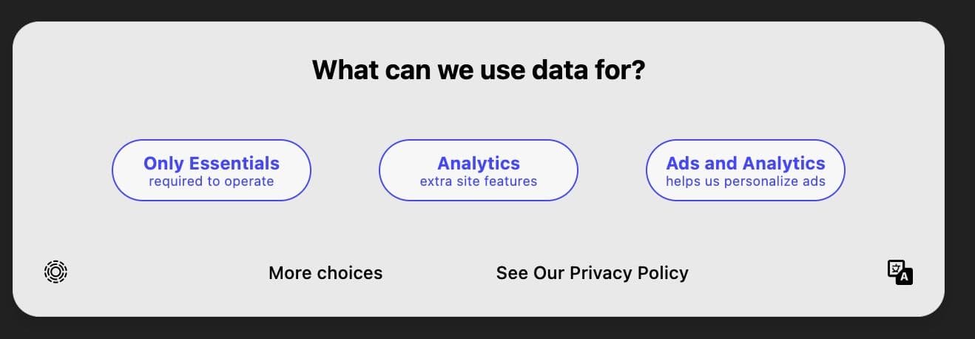975x339 pixels.
Task: Expand additional consent choices
Action: tap(325, 273)
